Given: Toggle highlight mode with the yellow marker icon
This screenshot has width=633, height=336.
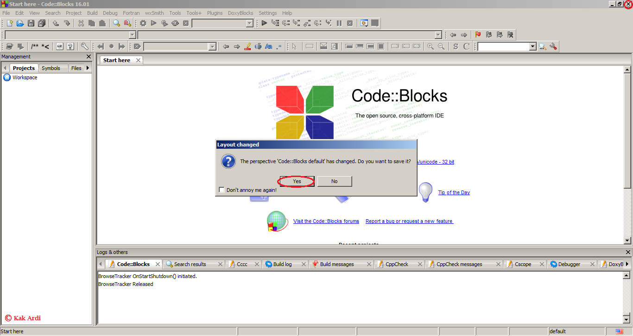Looking at the screenshot, I should (x=247, y=46).
